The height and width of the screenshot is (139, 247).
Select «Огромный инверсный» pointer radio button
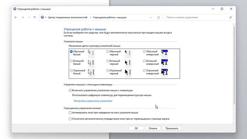point(144,71)
